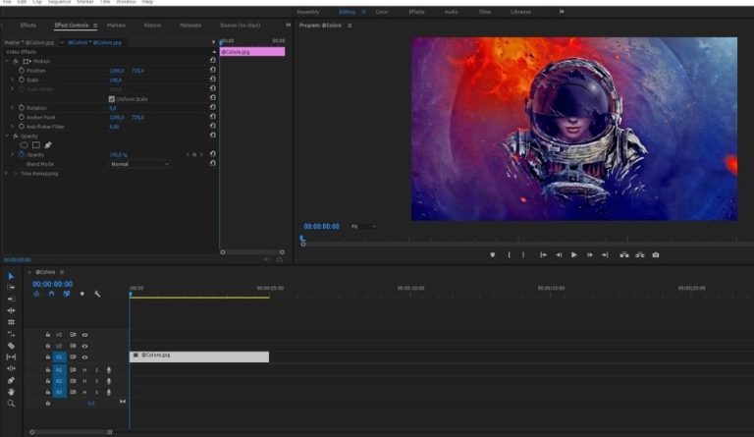Open the Metadata panel tab
The height and width of the screenshot is (437, 754).
190,25
